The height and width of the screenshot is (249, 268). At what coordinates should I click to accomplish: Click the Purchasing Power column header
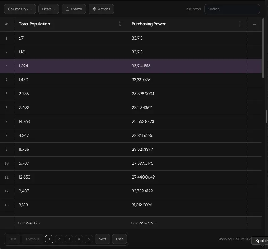tap(149, 24)
